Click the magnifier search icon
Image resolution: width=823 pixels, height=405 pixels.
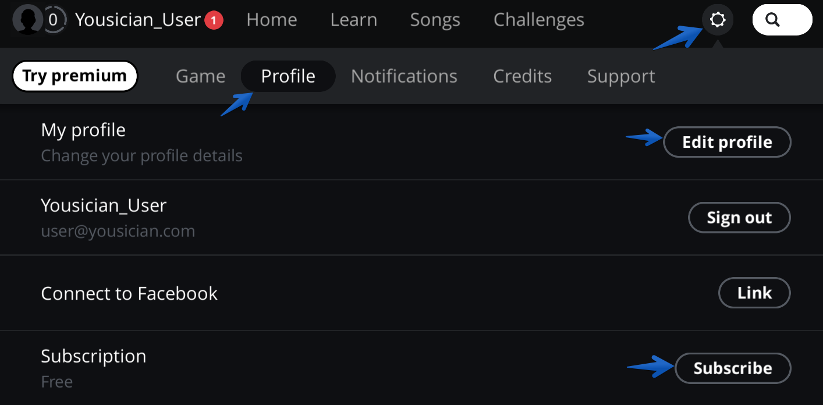(773, 20)
